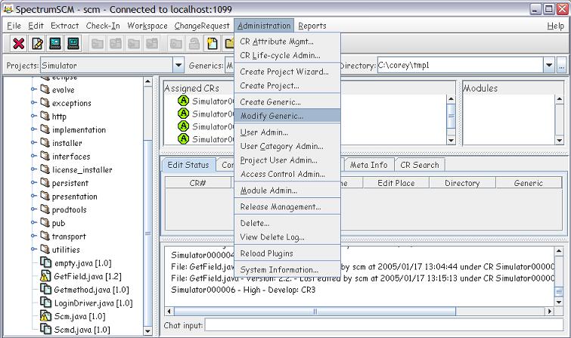Click the pencil-and-paper edit toolbar icon

point(37,44)
